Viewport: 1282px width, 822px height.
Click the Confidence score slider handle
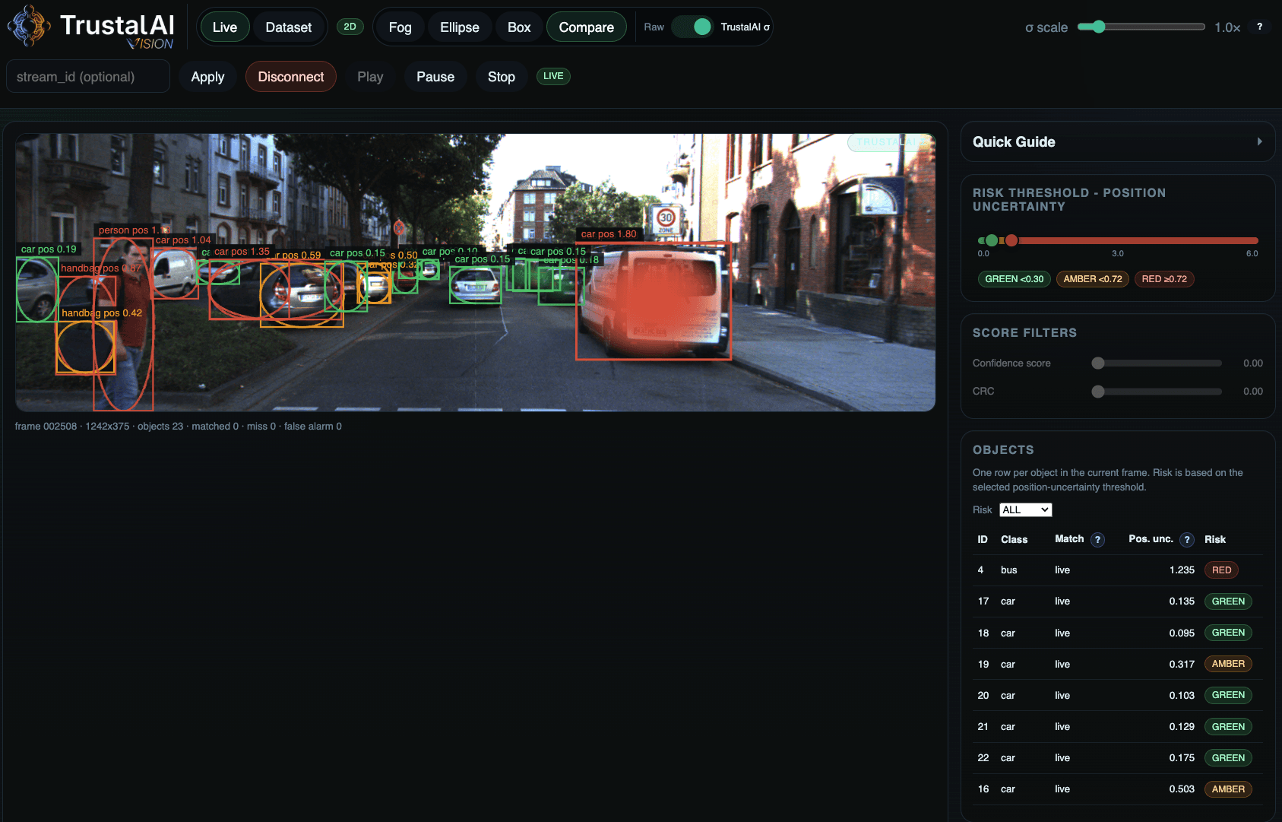coord(1098,363)
